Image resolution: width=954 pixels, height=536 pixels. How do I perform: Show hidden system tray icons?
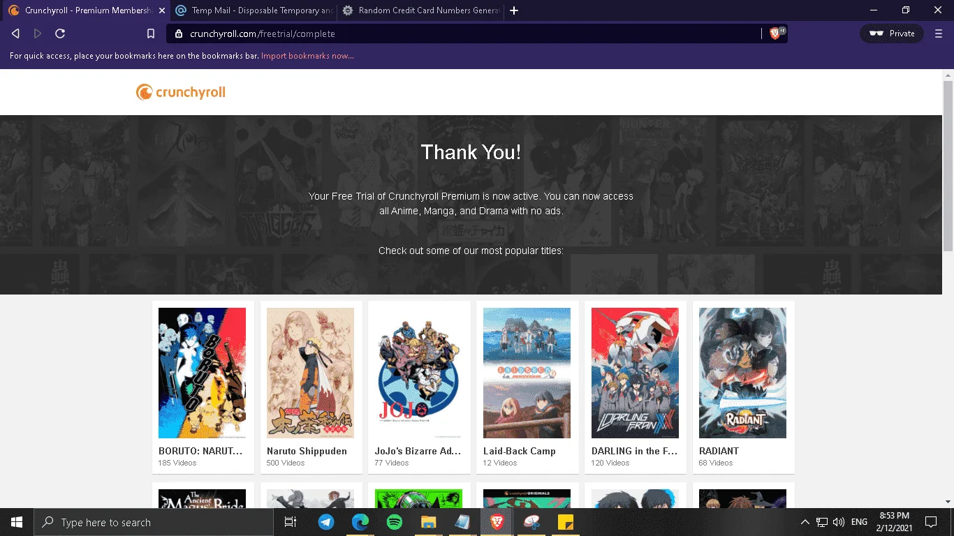coord(805,522)
